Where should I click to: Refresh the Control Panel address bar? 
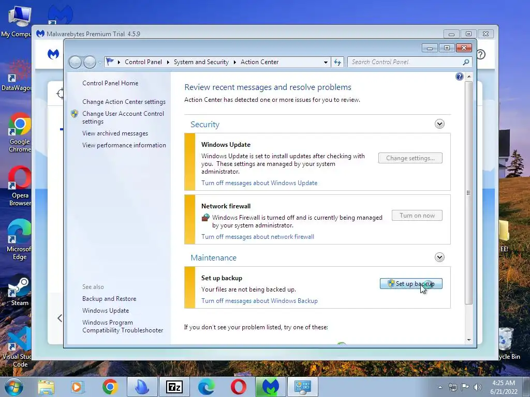tap(337, 62)
